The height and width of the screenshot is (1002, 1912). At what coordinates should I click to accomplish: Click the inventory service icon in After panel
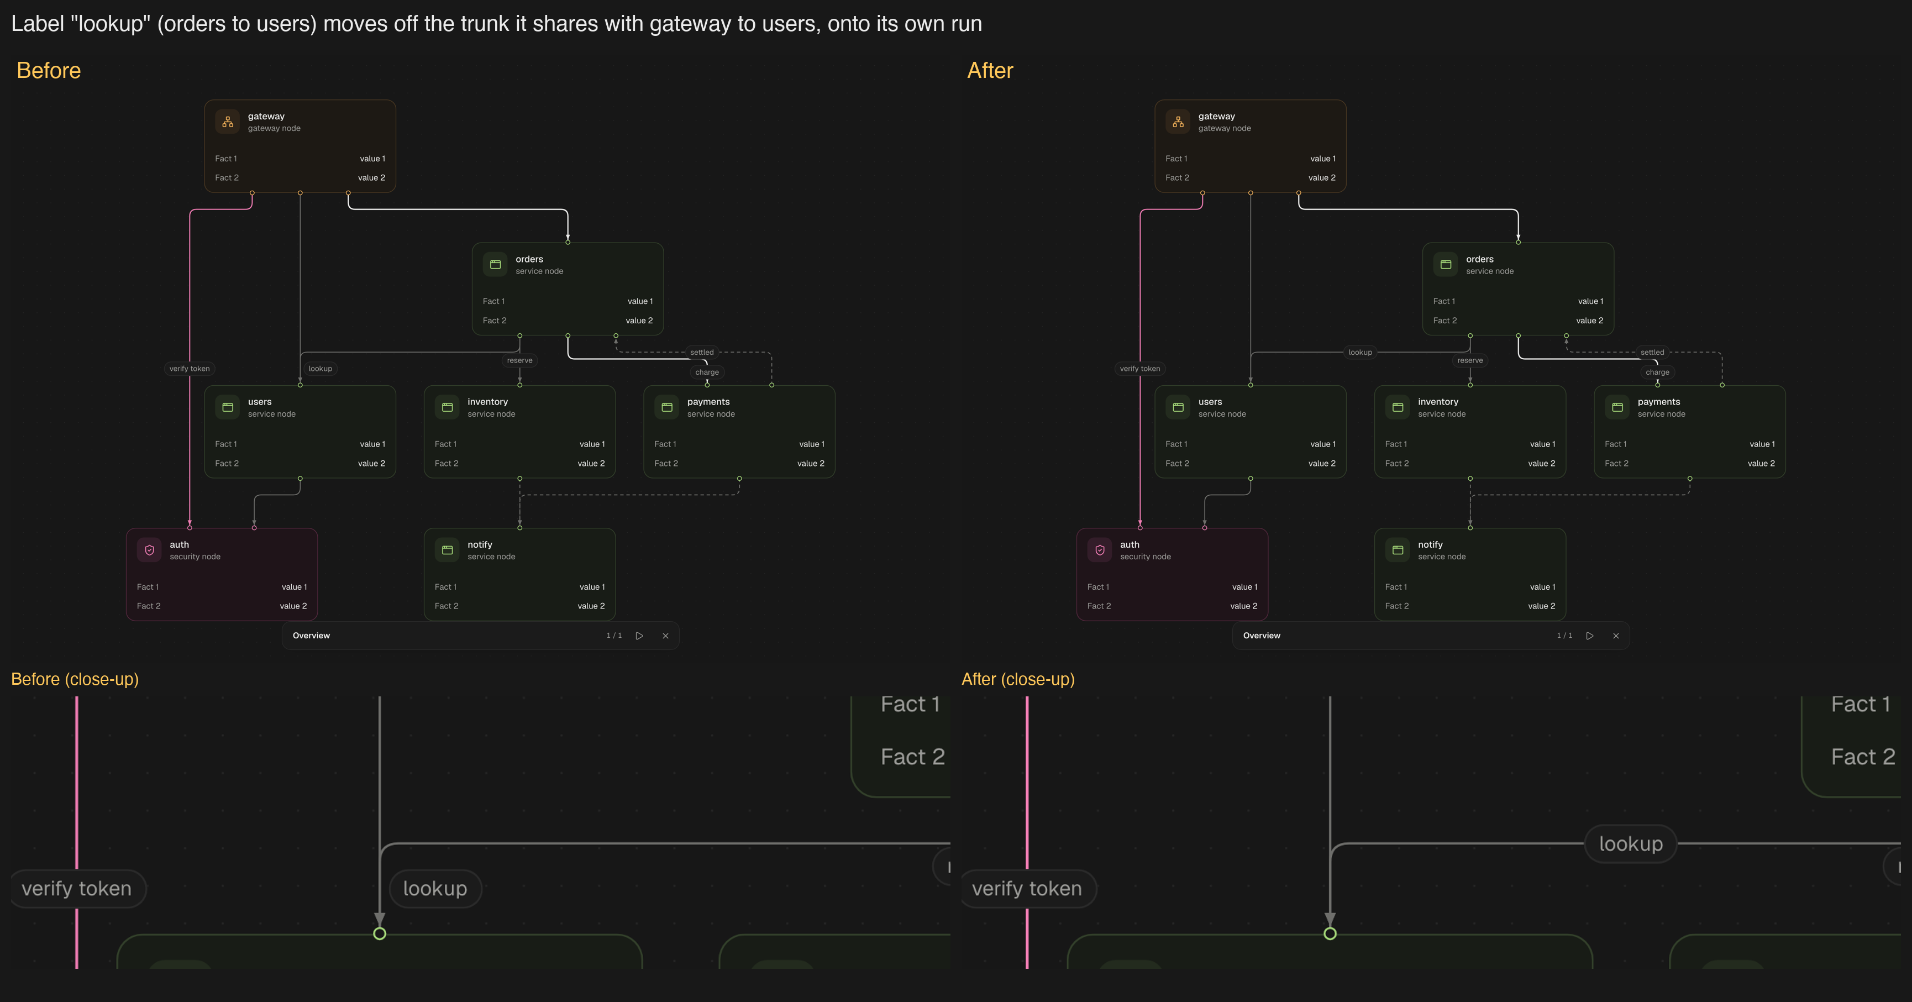1398,407
